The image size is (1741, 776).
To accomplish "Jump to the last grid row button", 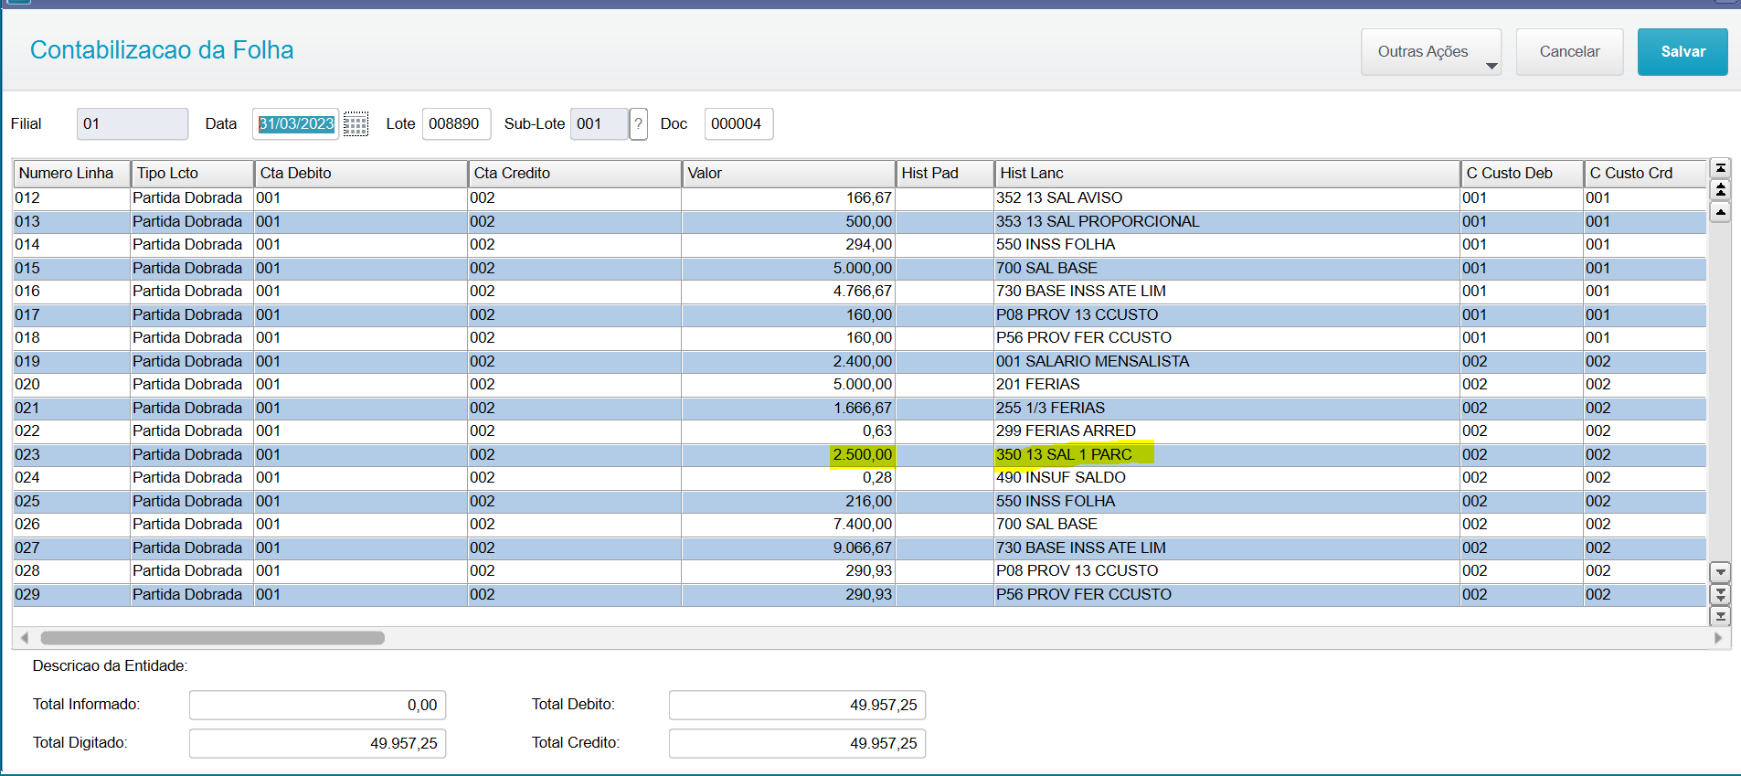I will point(1720,616).
